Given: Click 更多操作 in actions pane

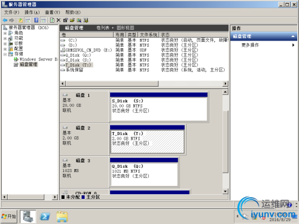Looking at the screenshot, I should (x=250, y=45).
